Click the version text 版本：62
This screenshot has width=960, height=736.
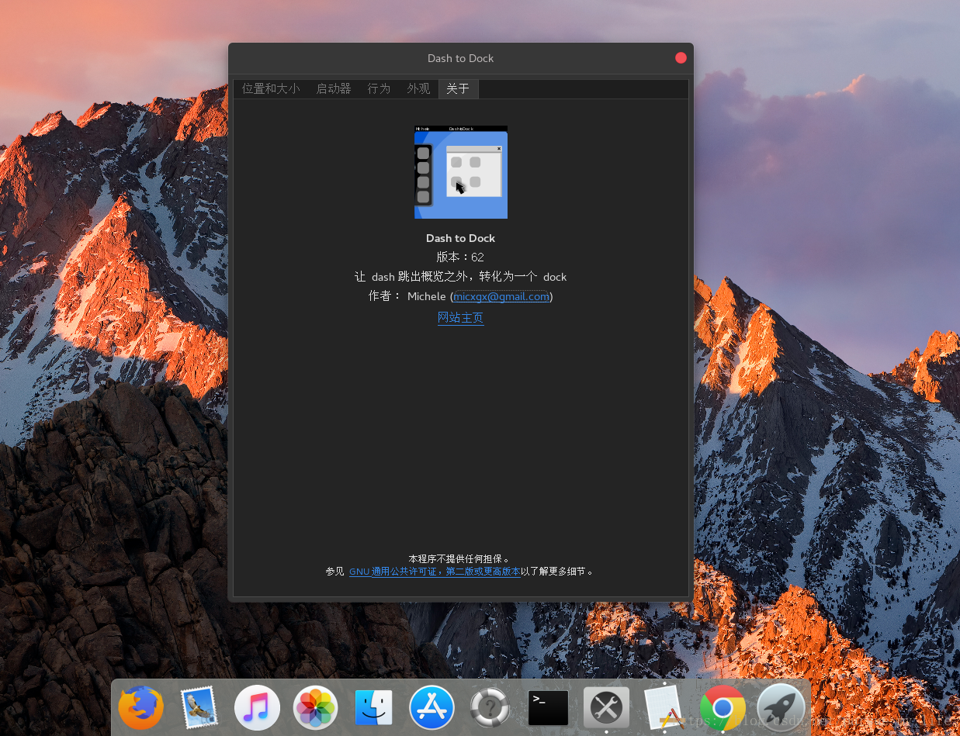[x=461, y=257]
